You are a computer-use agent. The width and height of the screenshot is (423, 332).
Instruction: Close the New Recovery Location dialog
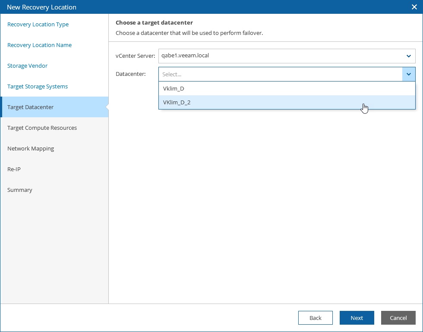tap(414, 7)
